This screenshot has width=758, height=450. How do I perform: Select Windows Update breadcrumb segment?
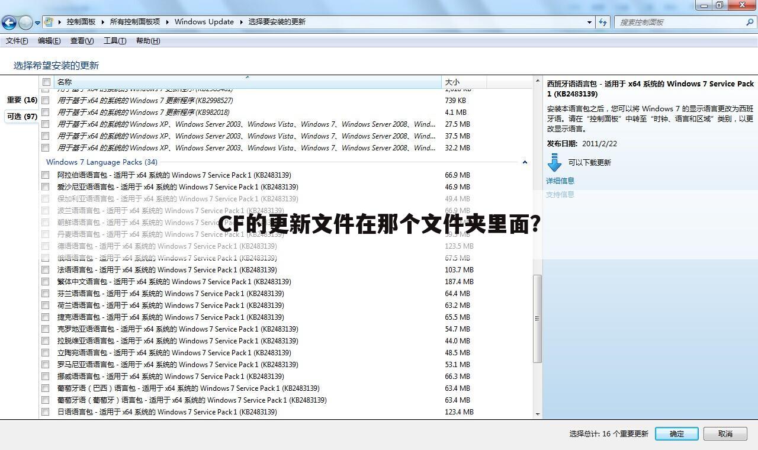204,22
